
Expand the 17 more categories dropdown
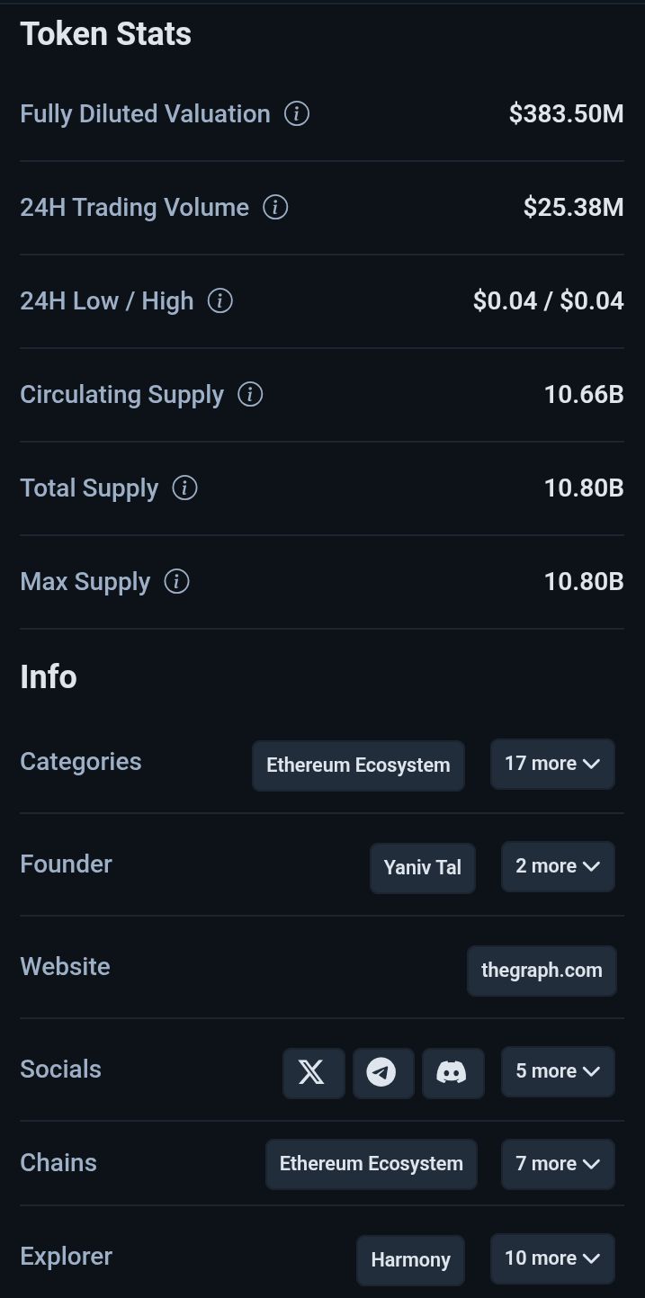[x=552, y=765]
